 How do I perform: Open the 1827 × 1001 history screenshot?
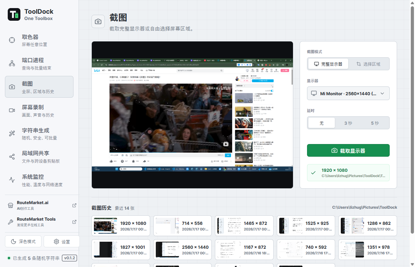coord(121,249)
